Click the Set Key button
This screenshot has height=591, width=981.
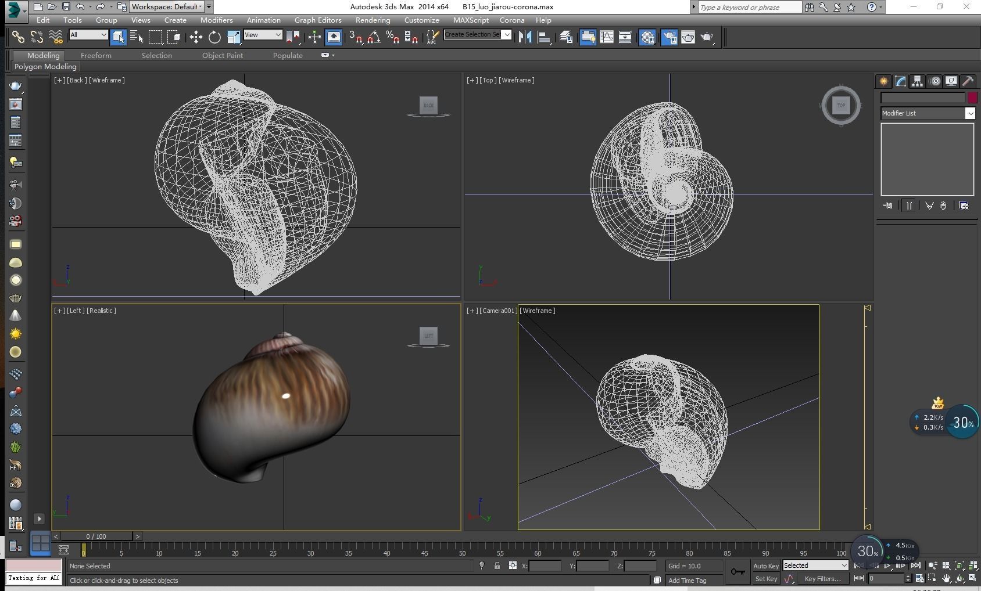point(765,579)
